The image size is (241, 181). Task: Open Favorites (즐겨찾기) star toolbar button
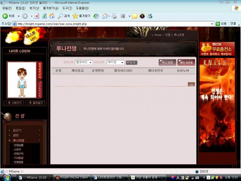point(81,16)
